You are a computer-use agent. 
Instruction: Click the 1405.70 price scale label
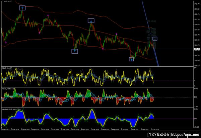[x=197, y=4]
